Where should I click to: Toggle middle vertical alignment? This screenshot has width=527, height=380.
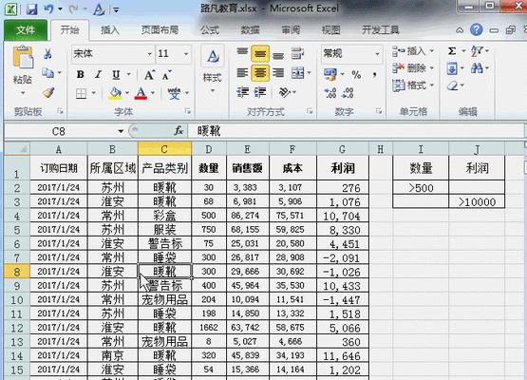(260, 53)
